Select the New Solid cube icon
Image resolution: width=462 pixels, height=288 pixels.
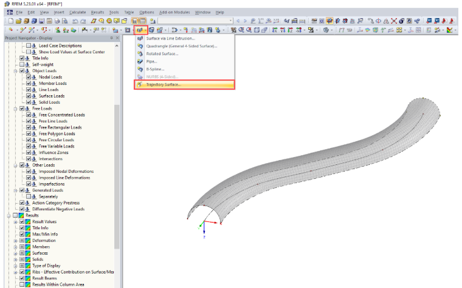click(151, 30)
